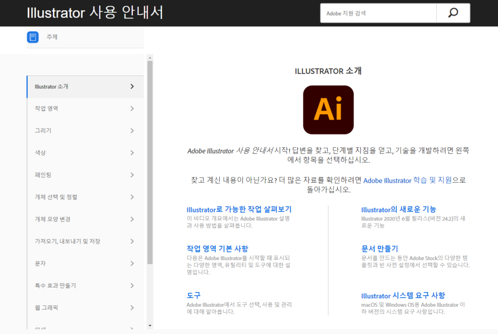Expand the 작업 영역 section arrow
The image size is (498, 334).
tap(132, 108)
